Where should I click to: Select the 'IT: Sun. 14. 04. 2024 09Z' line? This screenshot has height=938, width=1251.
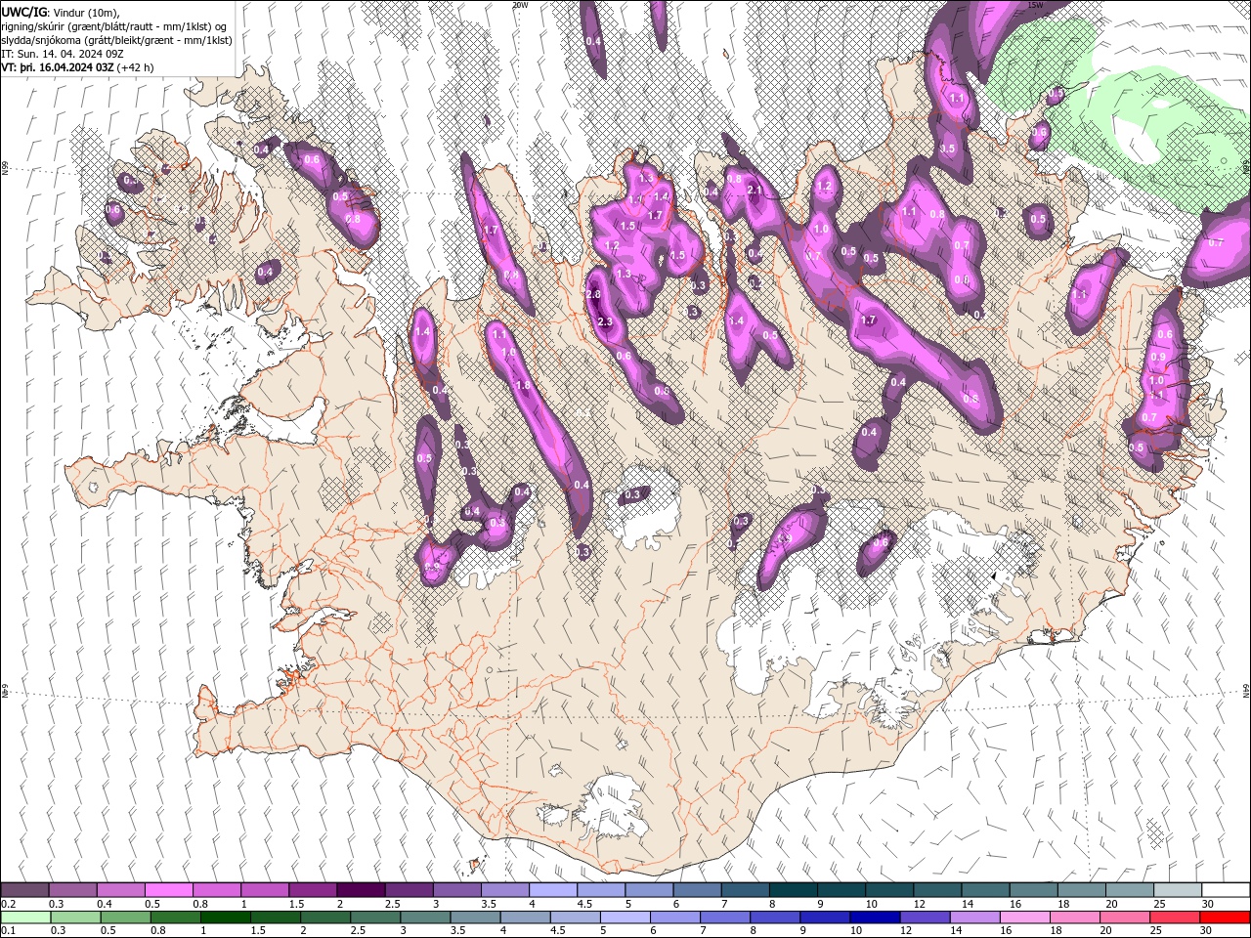(62, 54)
